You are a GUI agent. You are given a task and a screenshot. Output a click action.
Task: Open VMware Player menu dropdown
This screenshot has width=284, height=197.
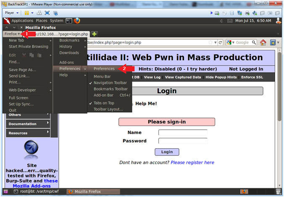point(12,13)
